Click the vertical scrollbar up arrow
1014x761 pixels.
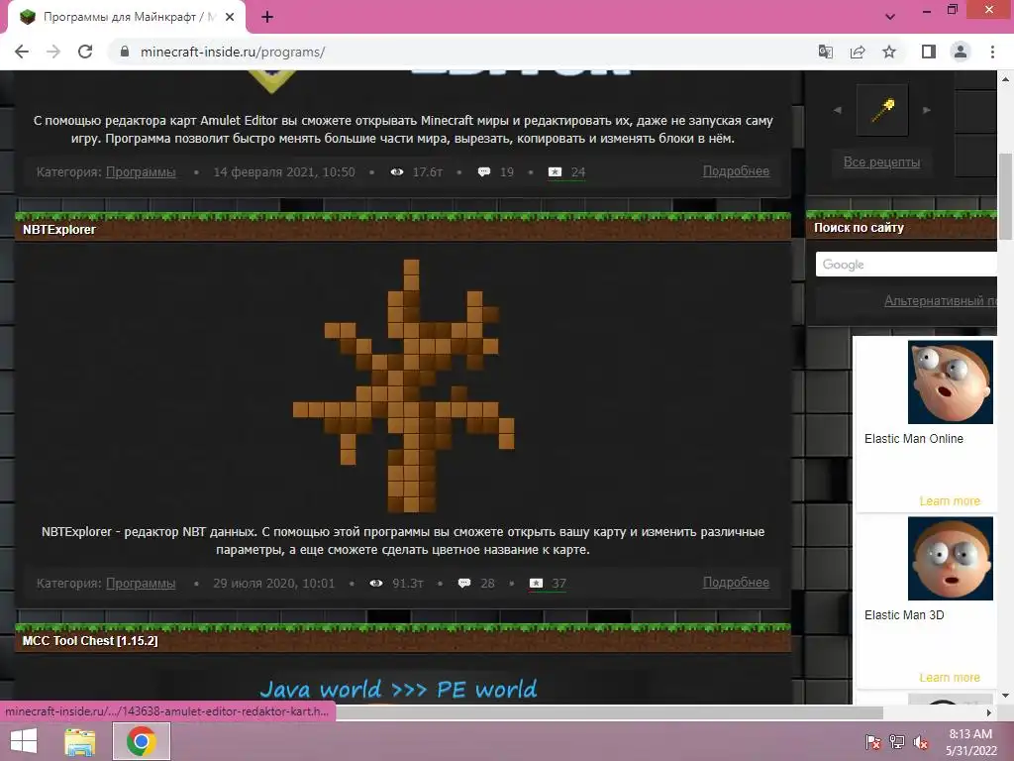pyautogui.click(x=1006, y=79)
